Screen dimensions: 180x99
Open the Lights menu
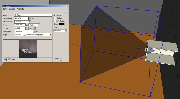5,9
